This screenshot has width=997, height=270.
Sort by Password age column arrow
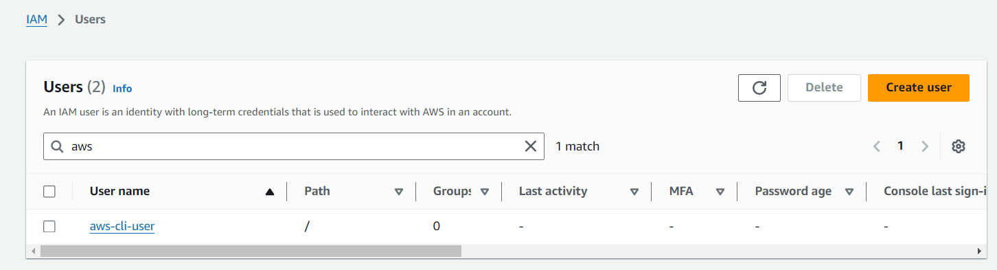pos(849,192)
